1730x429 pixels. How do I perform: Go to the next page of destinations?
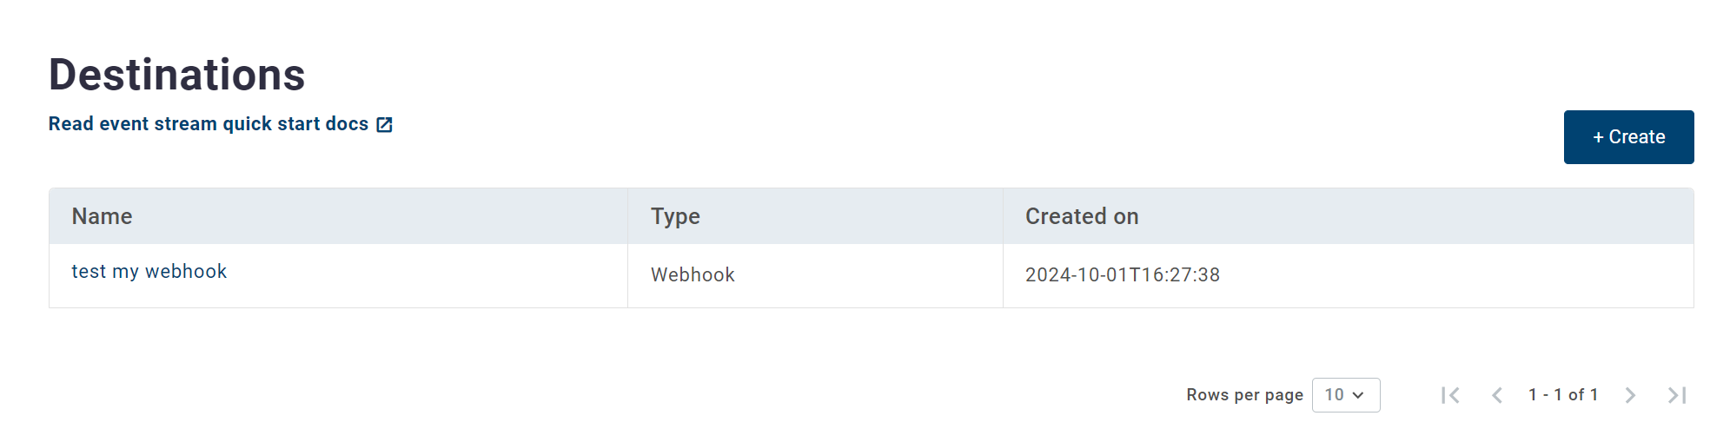pyautogui.click(x=1630, y=395)
